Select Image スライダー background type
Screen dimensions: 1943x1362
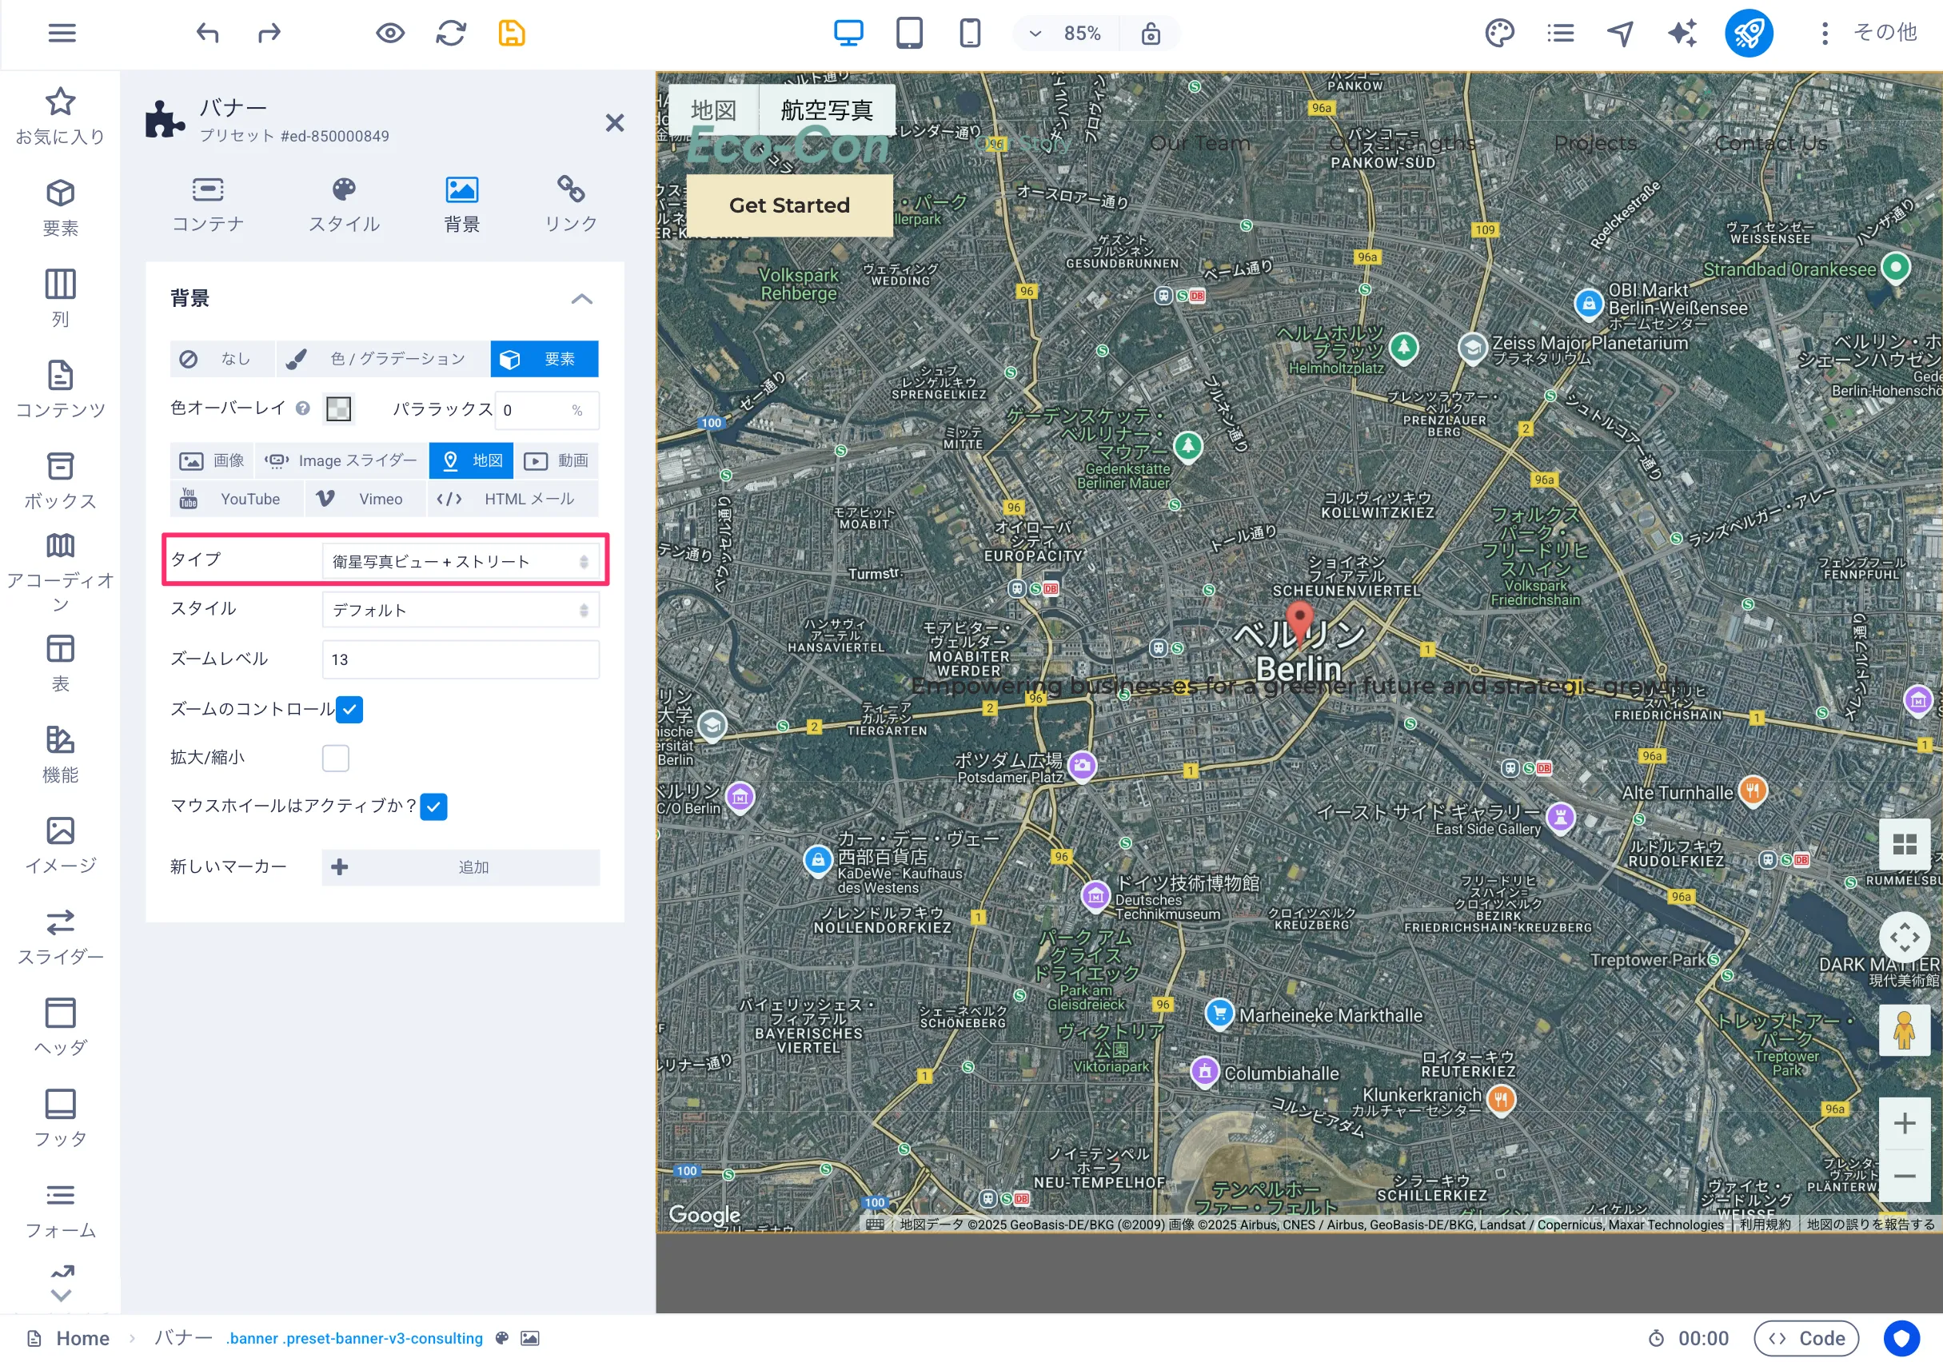pos(341,460)
